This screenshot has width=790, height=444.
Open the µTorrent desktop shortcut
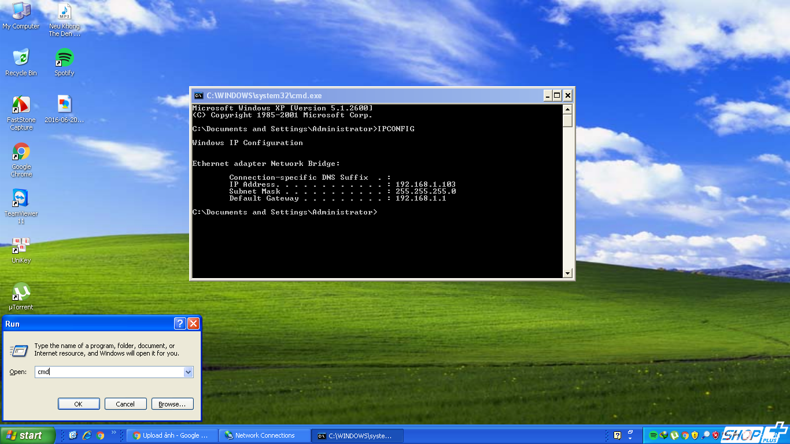[21, 293]
